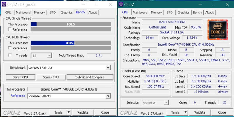Click the Level 3 cache value 12 MBytes
234x117 pixels.
[201, 92]
